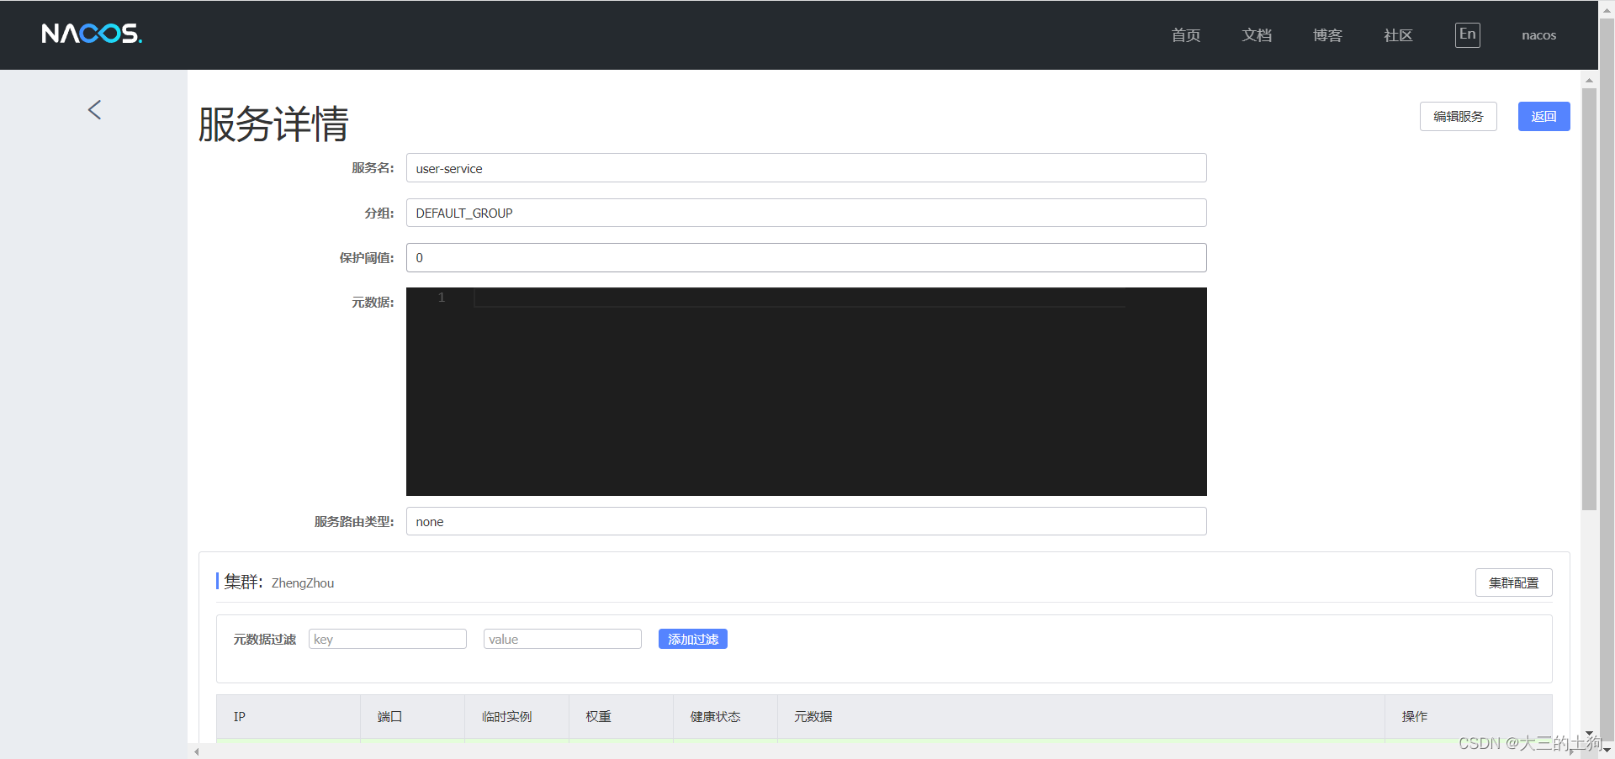Click the horizontal scrollbar left arrow
This screenshot has height=759, width=1615.
(x=197, y=751)
